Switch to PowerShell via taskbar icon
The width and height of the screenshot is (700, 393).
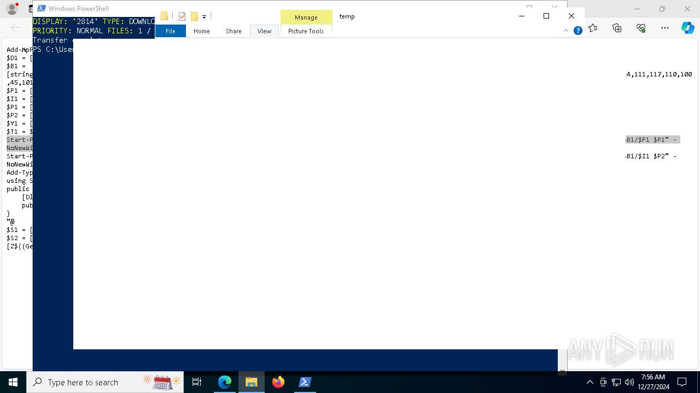[305, 382]
